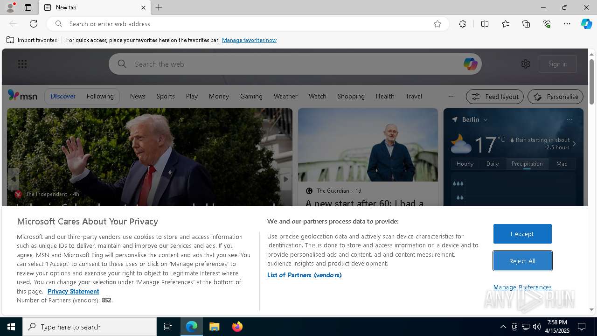Open Feed layout options

click(495, 97)
